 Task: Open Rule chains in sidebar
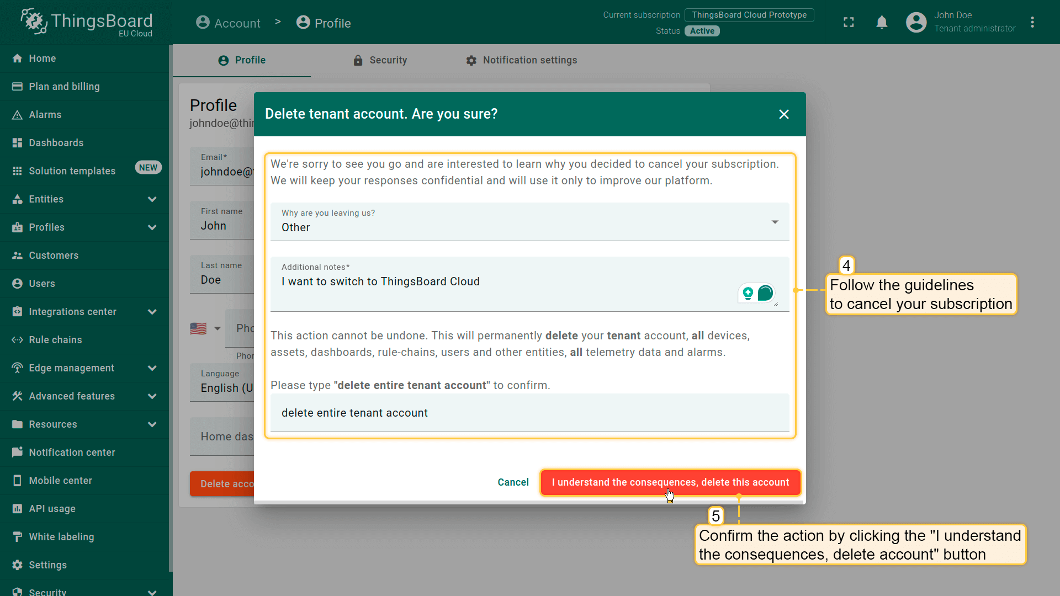[55, 340]
